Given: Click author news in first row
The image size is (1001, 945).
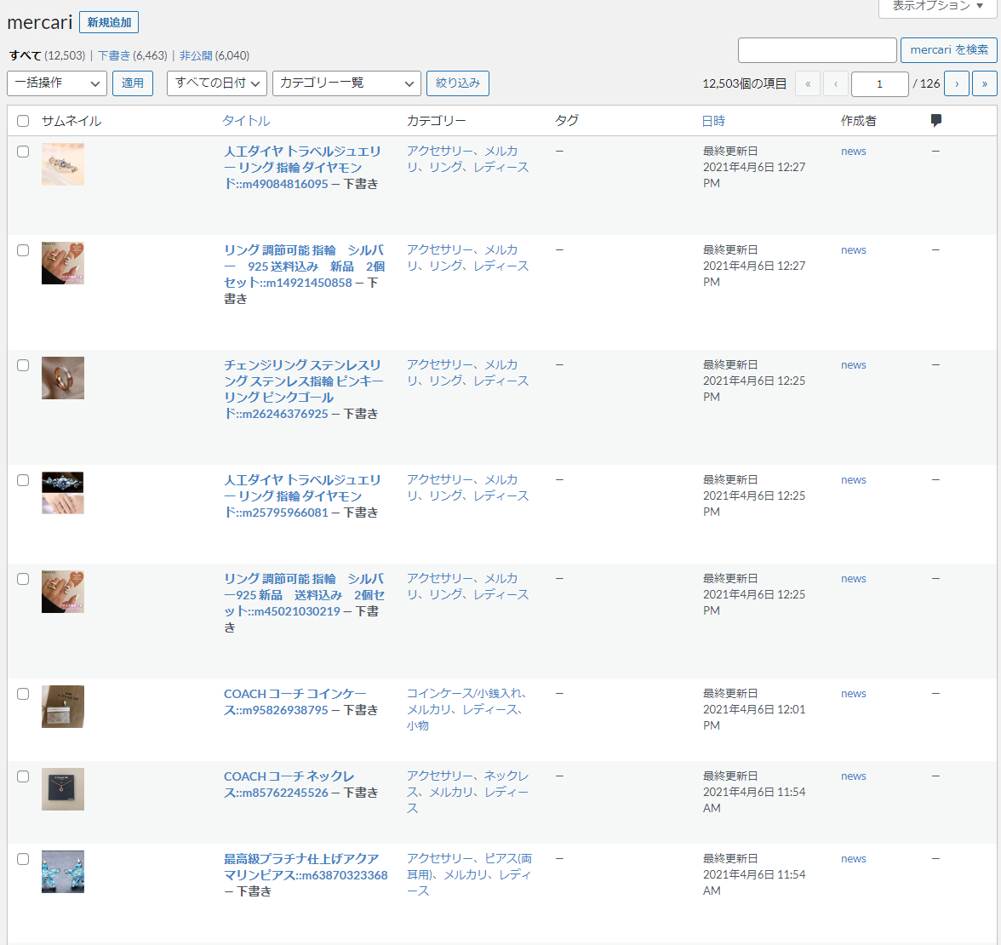Looking at the screenshot, I should click(x=854, y=152).
